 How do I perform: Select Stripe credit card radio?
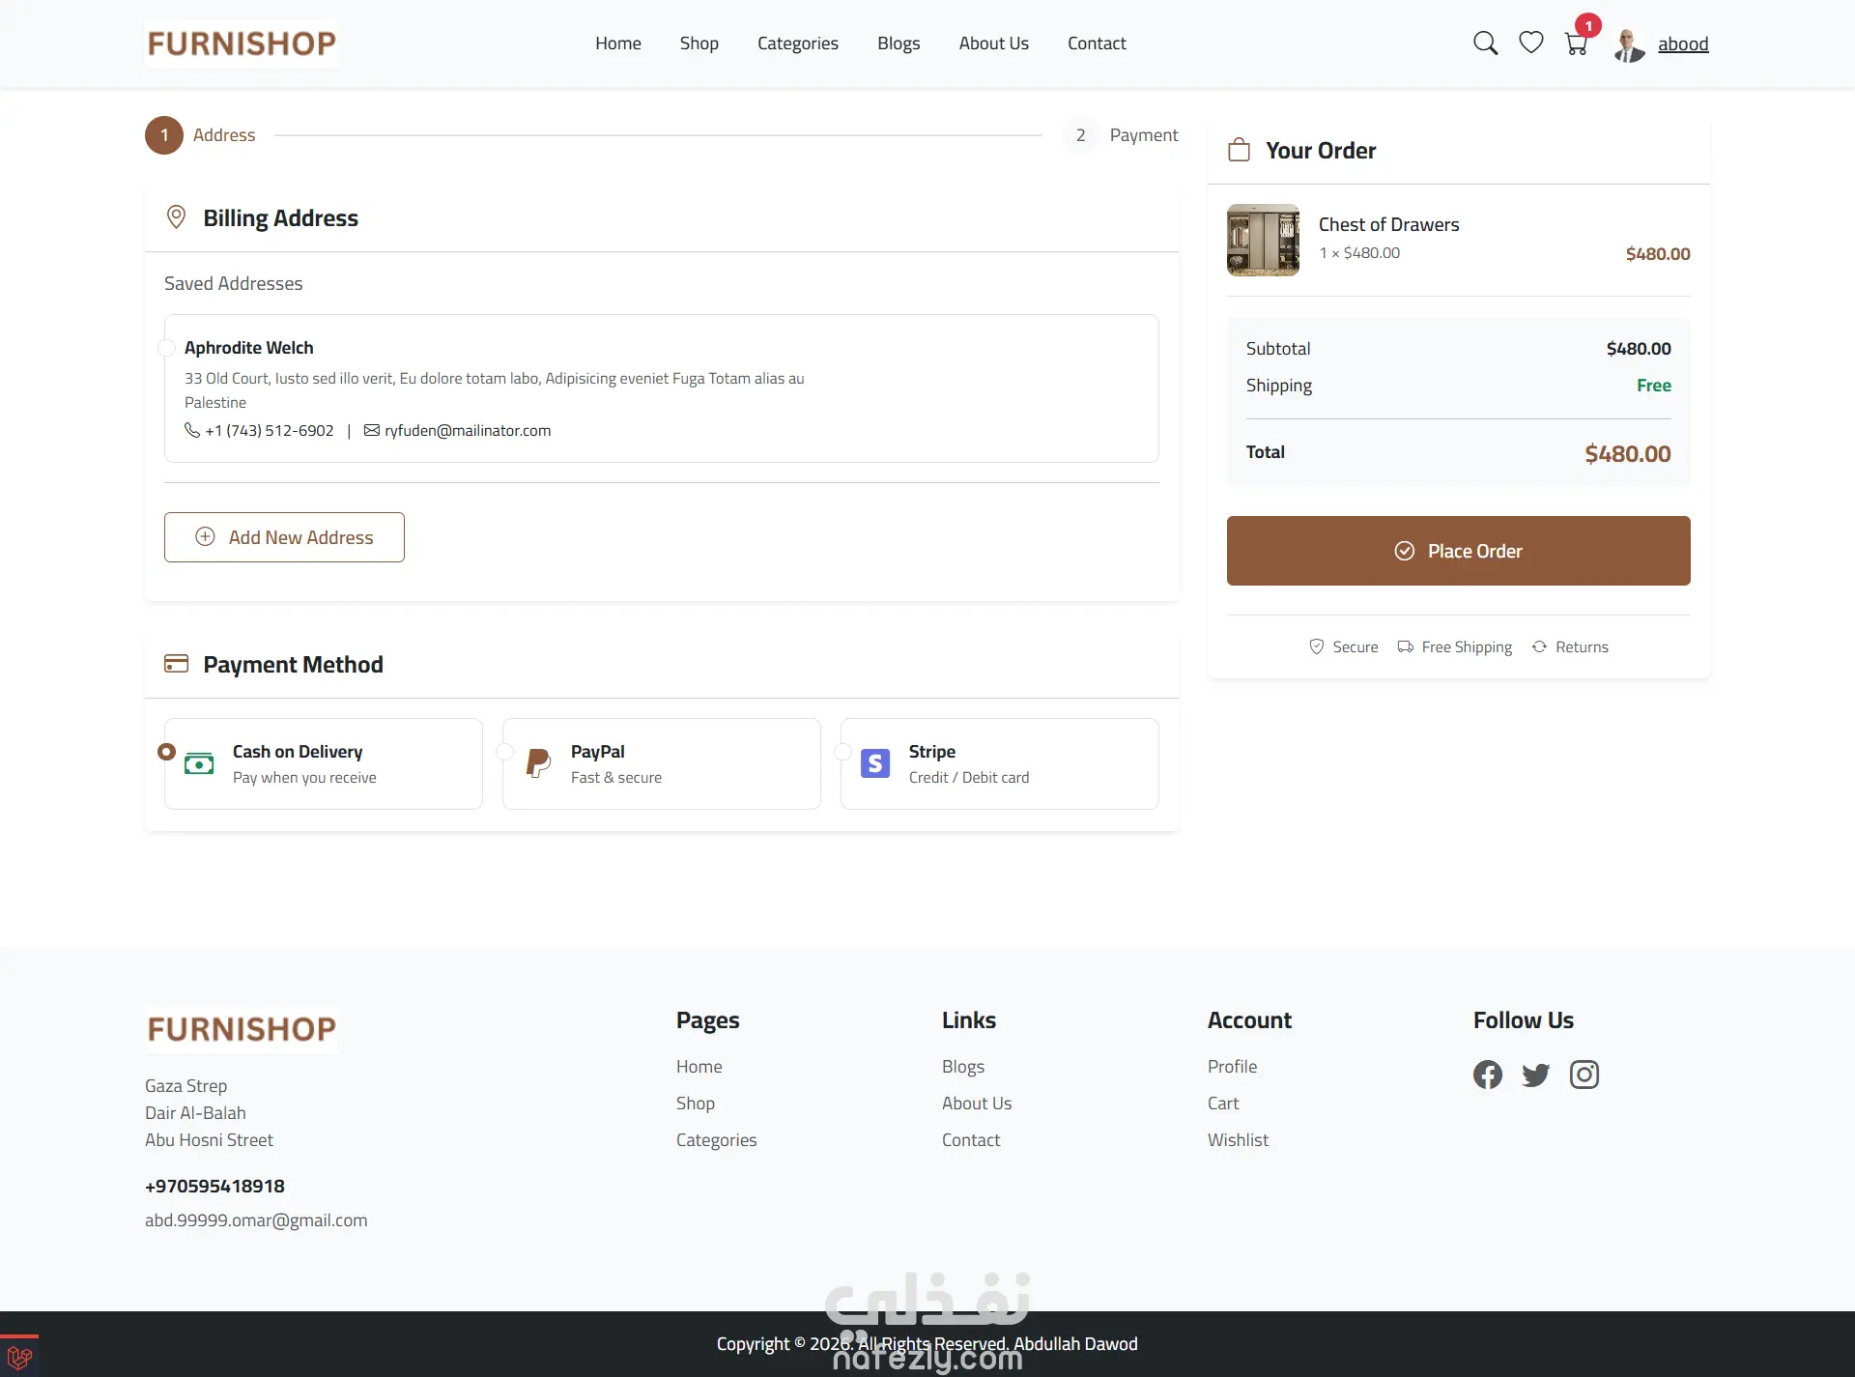pos(842,752)
